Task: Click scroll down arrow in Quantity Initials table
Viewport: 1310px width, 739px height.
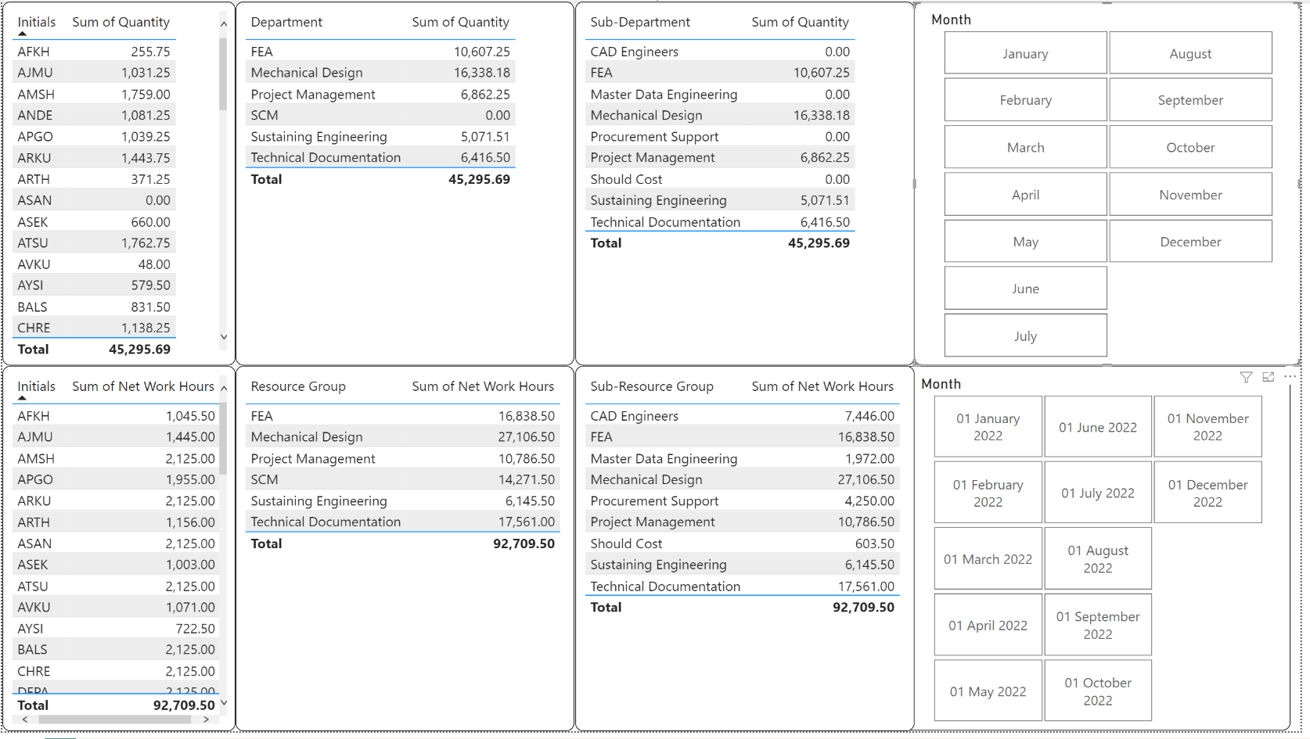Action: pyautogui.click(x=224, y=337)
